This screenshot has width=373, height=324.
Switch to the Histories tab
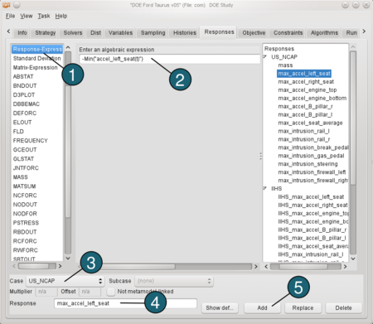pos(185,33)
